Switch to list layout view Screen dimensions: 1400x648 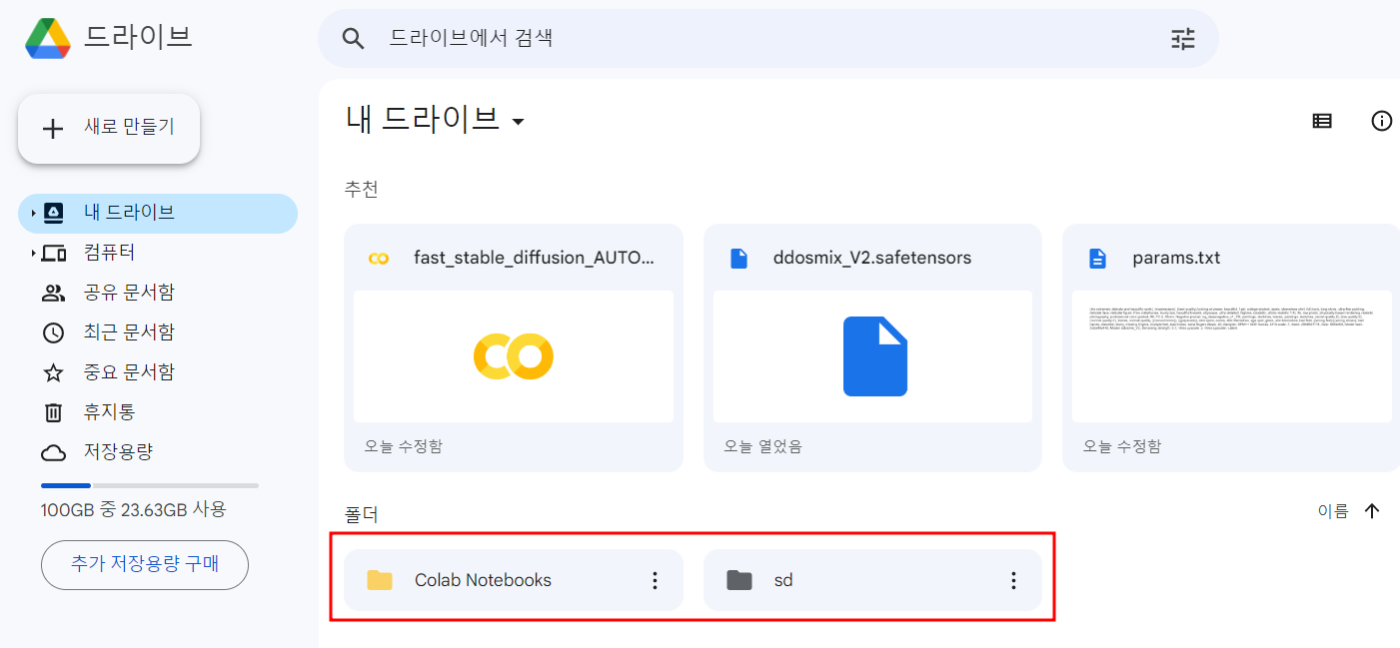pos(1322,121)
